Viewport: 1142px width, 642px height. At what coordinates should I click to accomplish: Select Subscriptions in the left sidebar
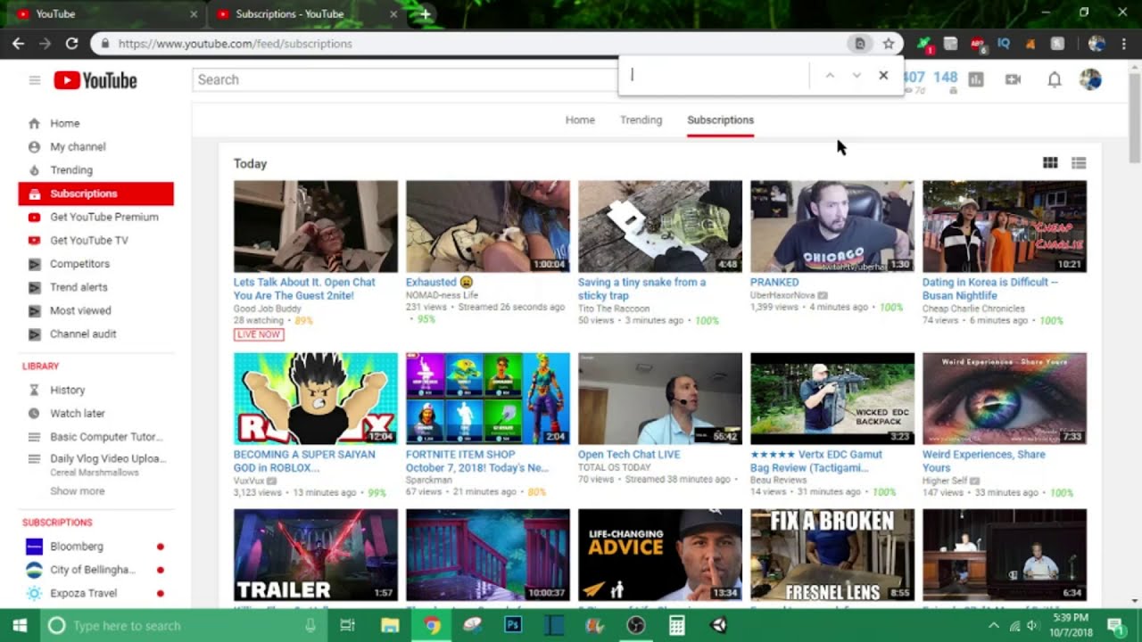tap(95, 193)
